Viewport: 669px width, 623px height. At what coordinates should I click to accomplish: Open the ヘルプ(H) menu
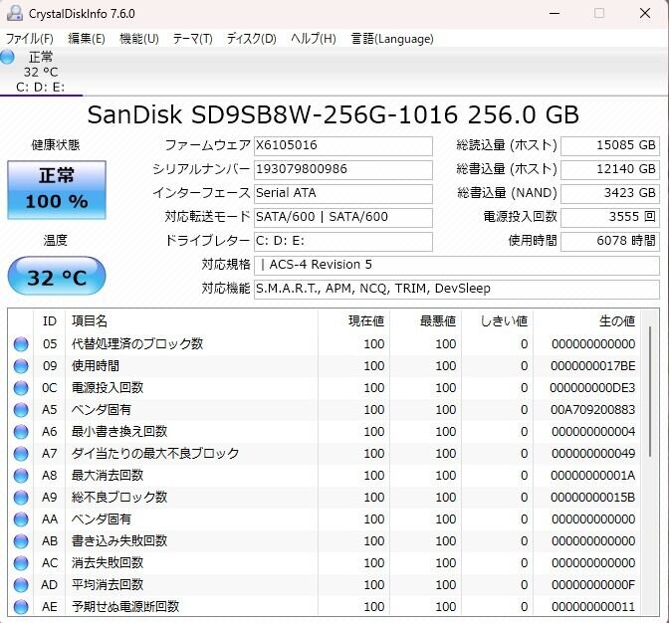(x=314, y=39)
